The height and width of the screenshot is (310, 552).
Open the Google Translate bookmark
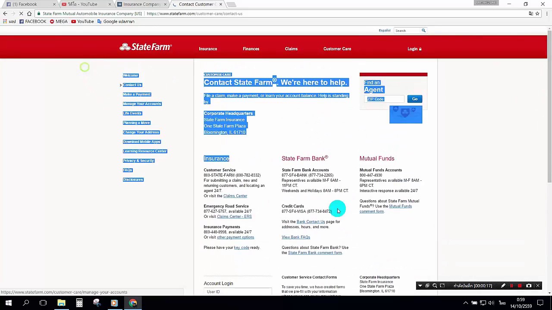point(116,22)
